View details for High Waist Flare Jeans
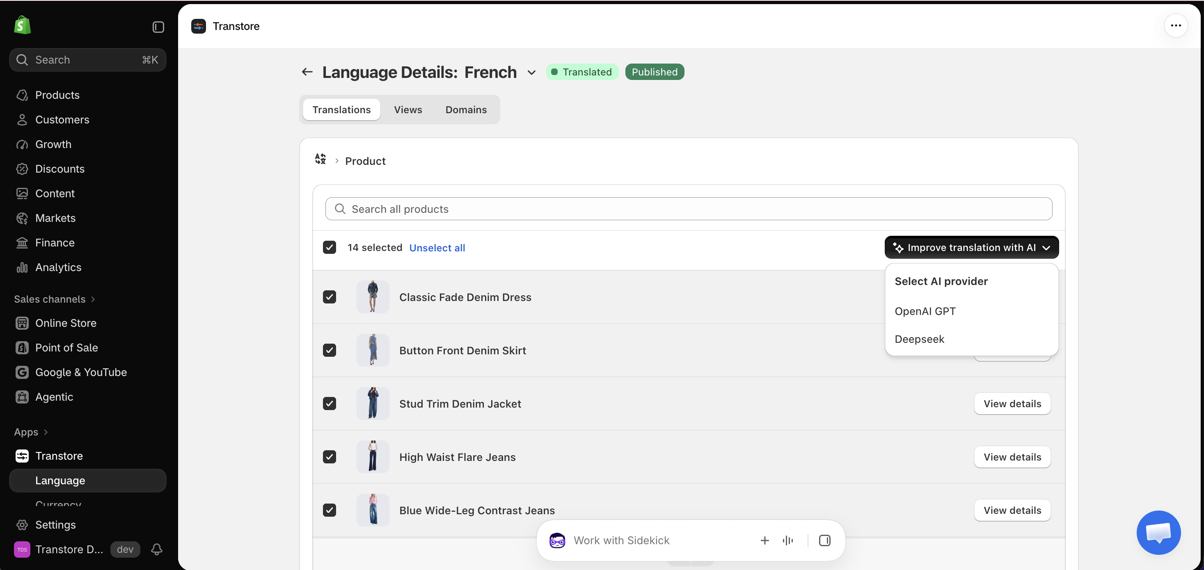Screen dimensions: 1204x570 1012,457
